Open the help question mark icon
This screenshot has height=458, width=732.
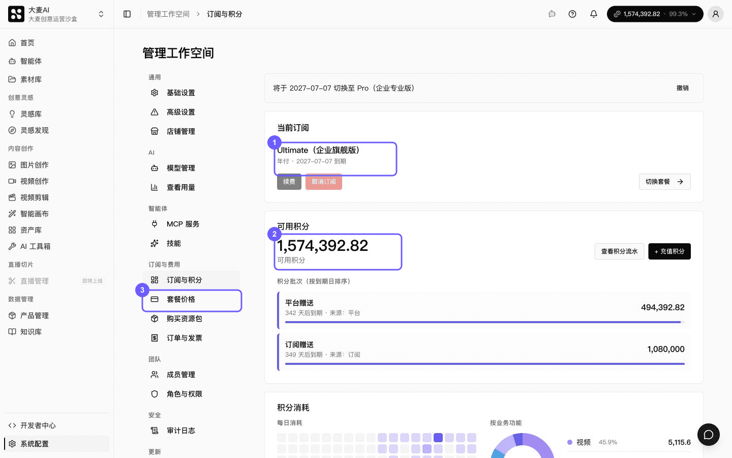pos(572,14)
